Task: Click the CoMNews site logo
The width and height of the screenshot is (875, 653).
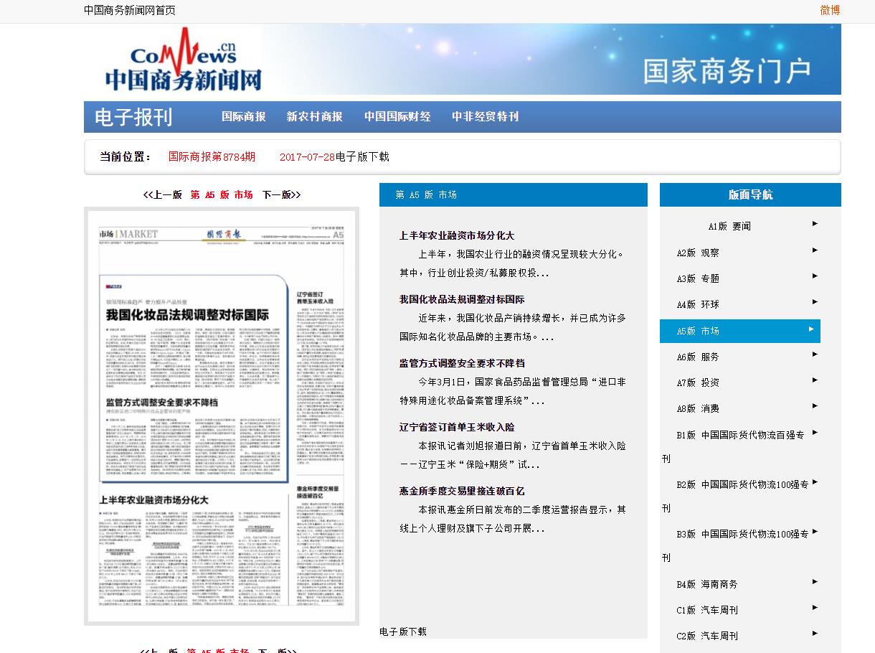Action: click(x=183, y=60)
